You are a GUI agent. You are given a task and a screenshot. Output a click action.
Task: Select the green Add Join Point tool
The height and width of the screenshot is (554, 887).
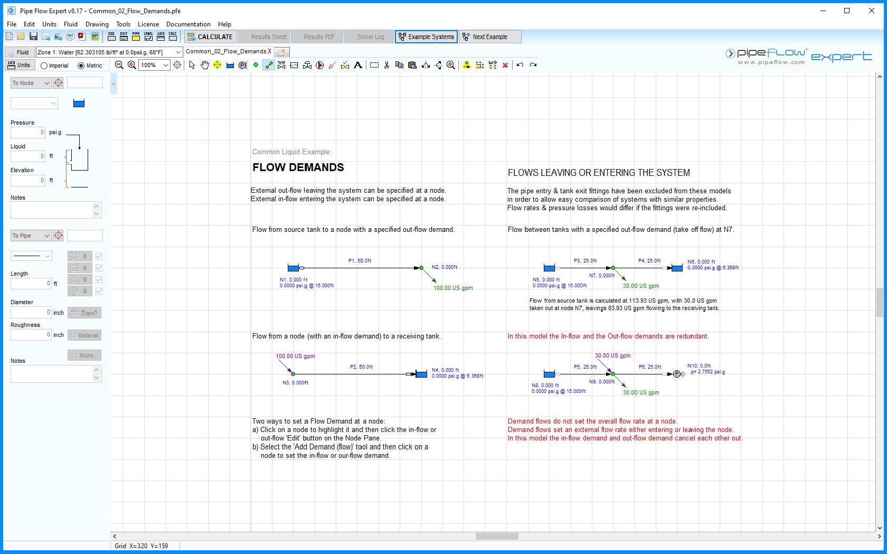pos(256,65)
